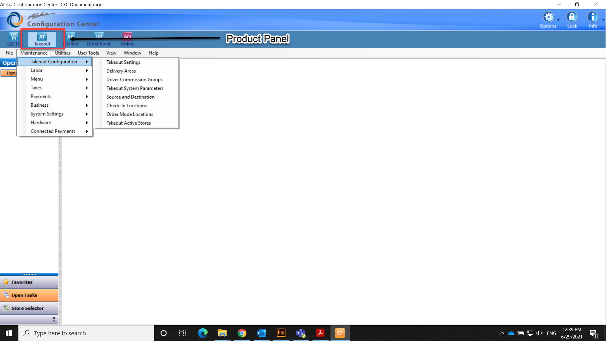
Task: Expand the Menu submenu entry
Action: 54,79
